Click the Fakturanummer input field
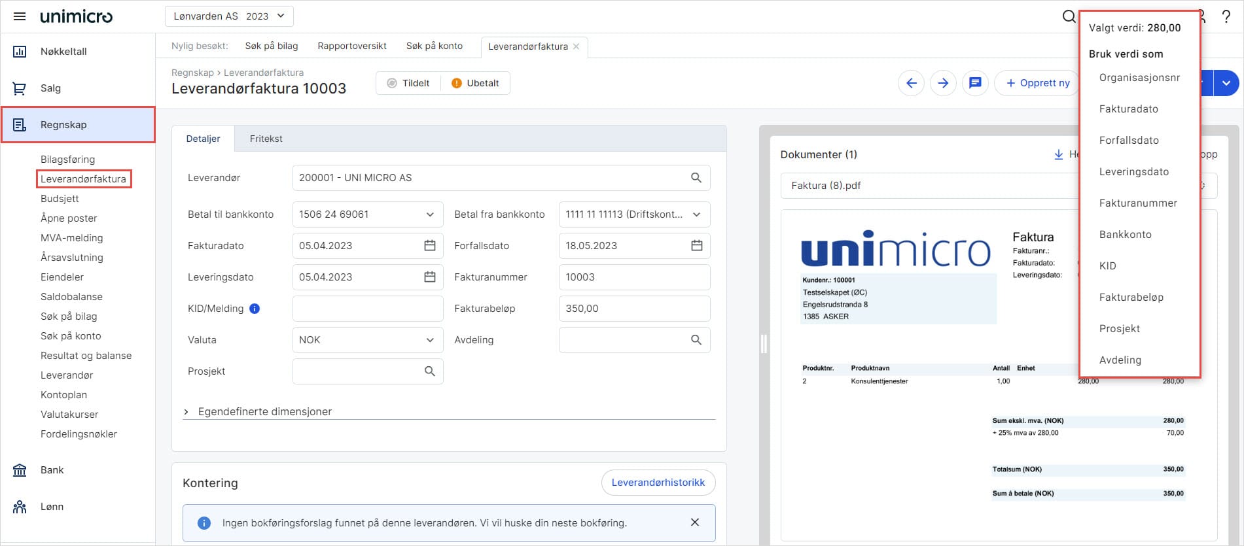This screenshot has height=546, width=1244. coord(633,277)
